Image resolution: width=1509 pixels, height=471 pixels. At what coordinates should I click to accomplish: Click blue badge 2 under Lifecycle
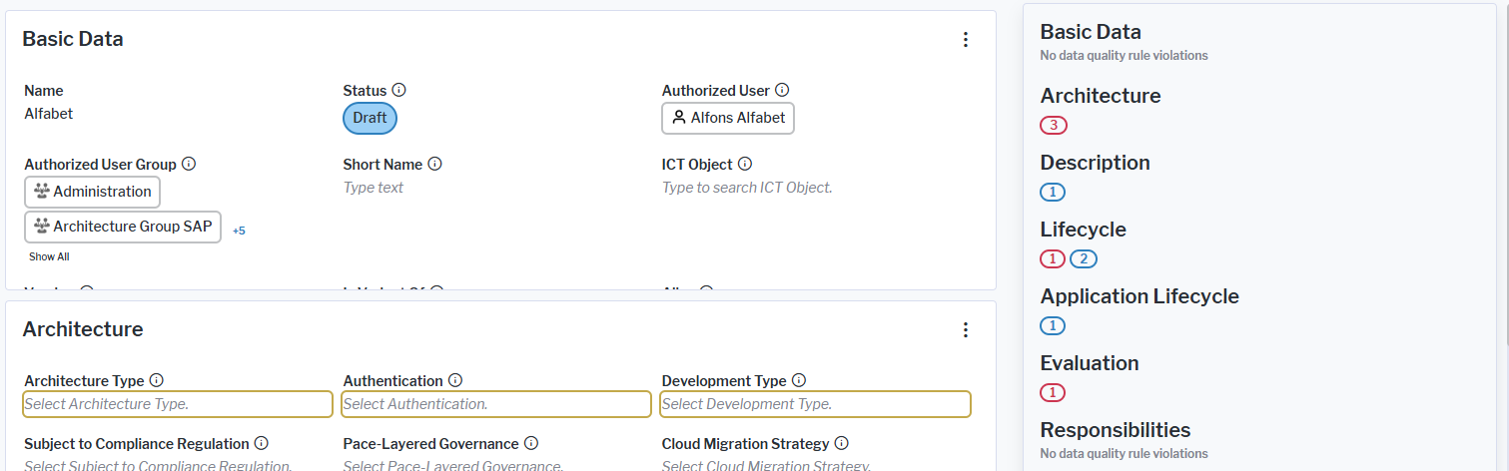(x=1084, y=259)
